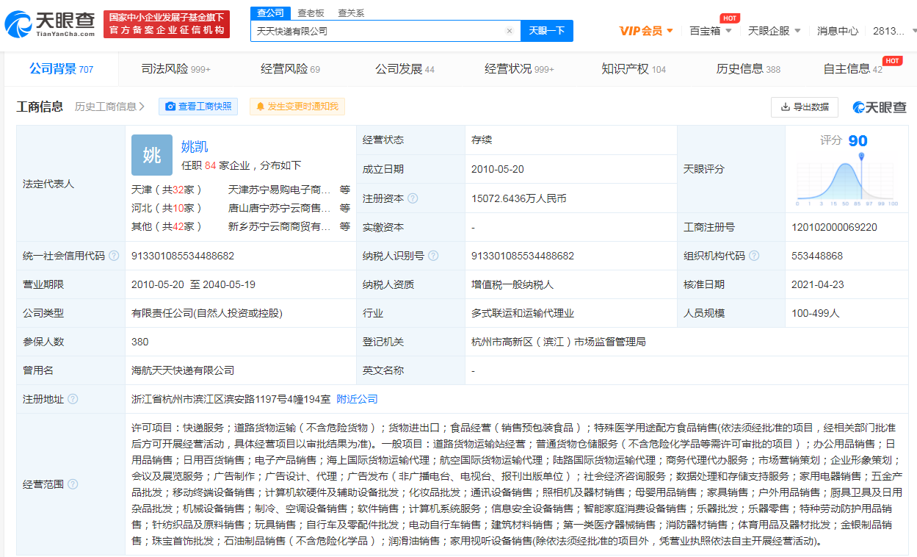
Task: Click the download icon on 导出数据
Action: [785, 107]
